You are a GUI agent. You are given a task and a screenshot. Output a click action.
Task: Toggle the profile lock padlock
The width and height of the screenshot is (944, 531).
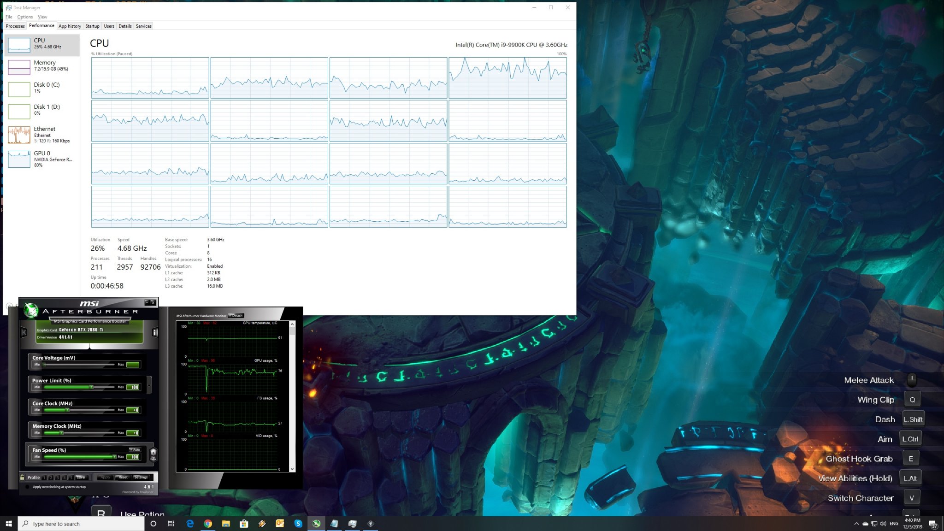(x=22, y=477)
